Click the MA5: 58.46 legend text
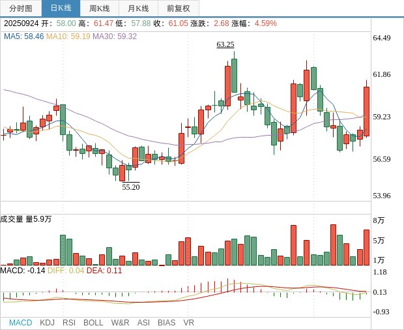Viewport: 404px width, 330px height. 23,37
